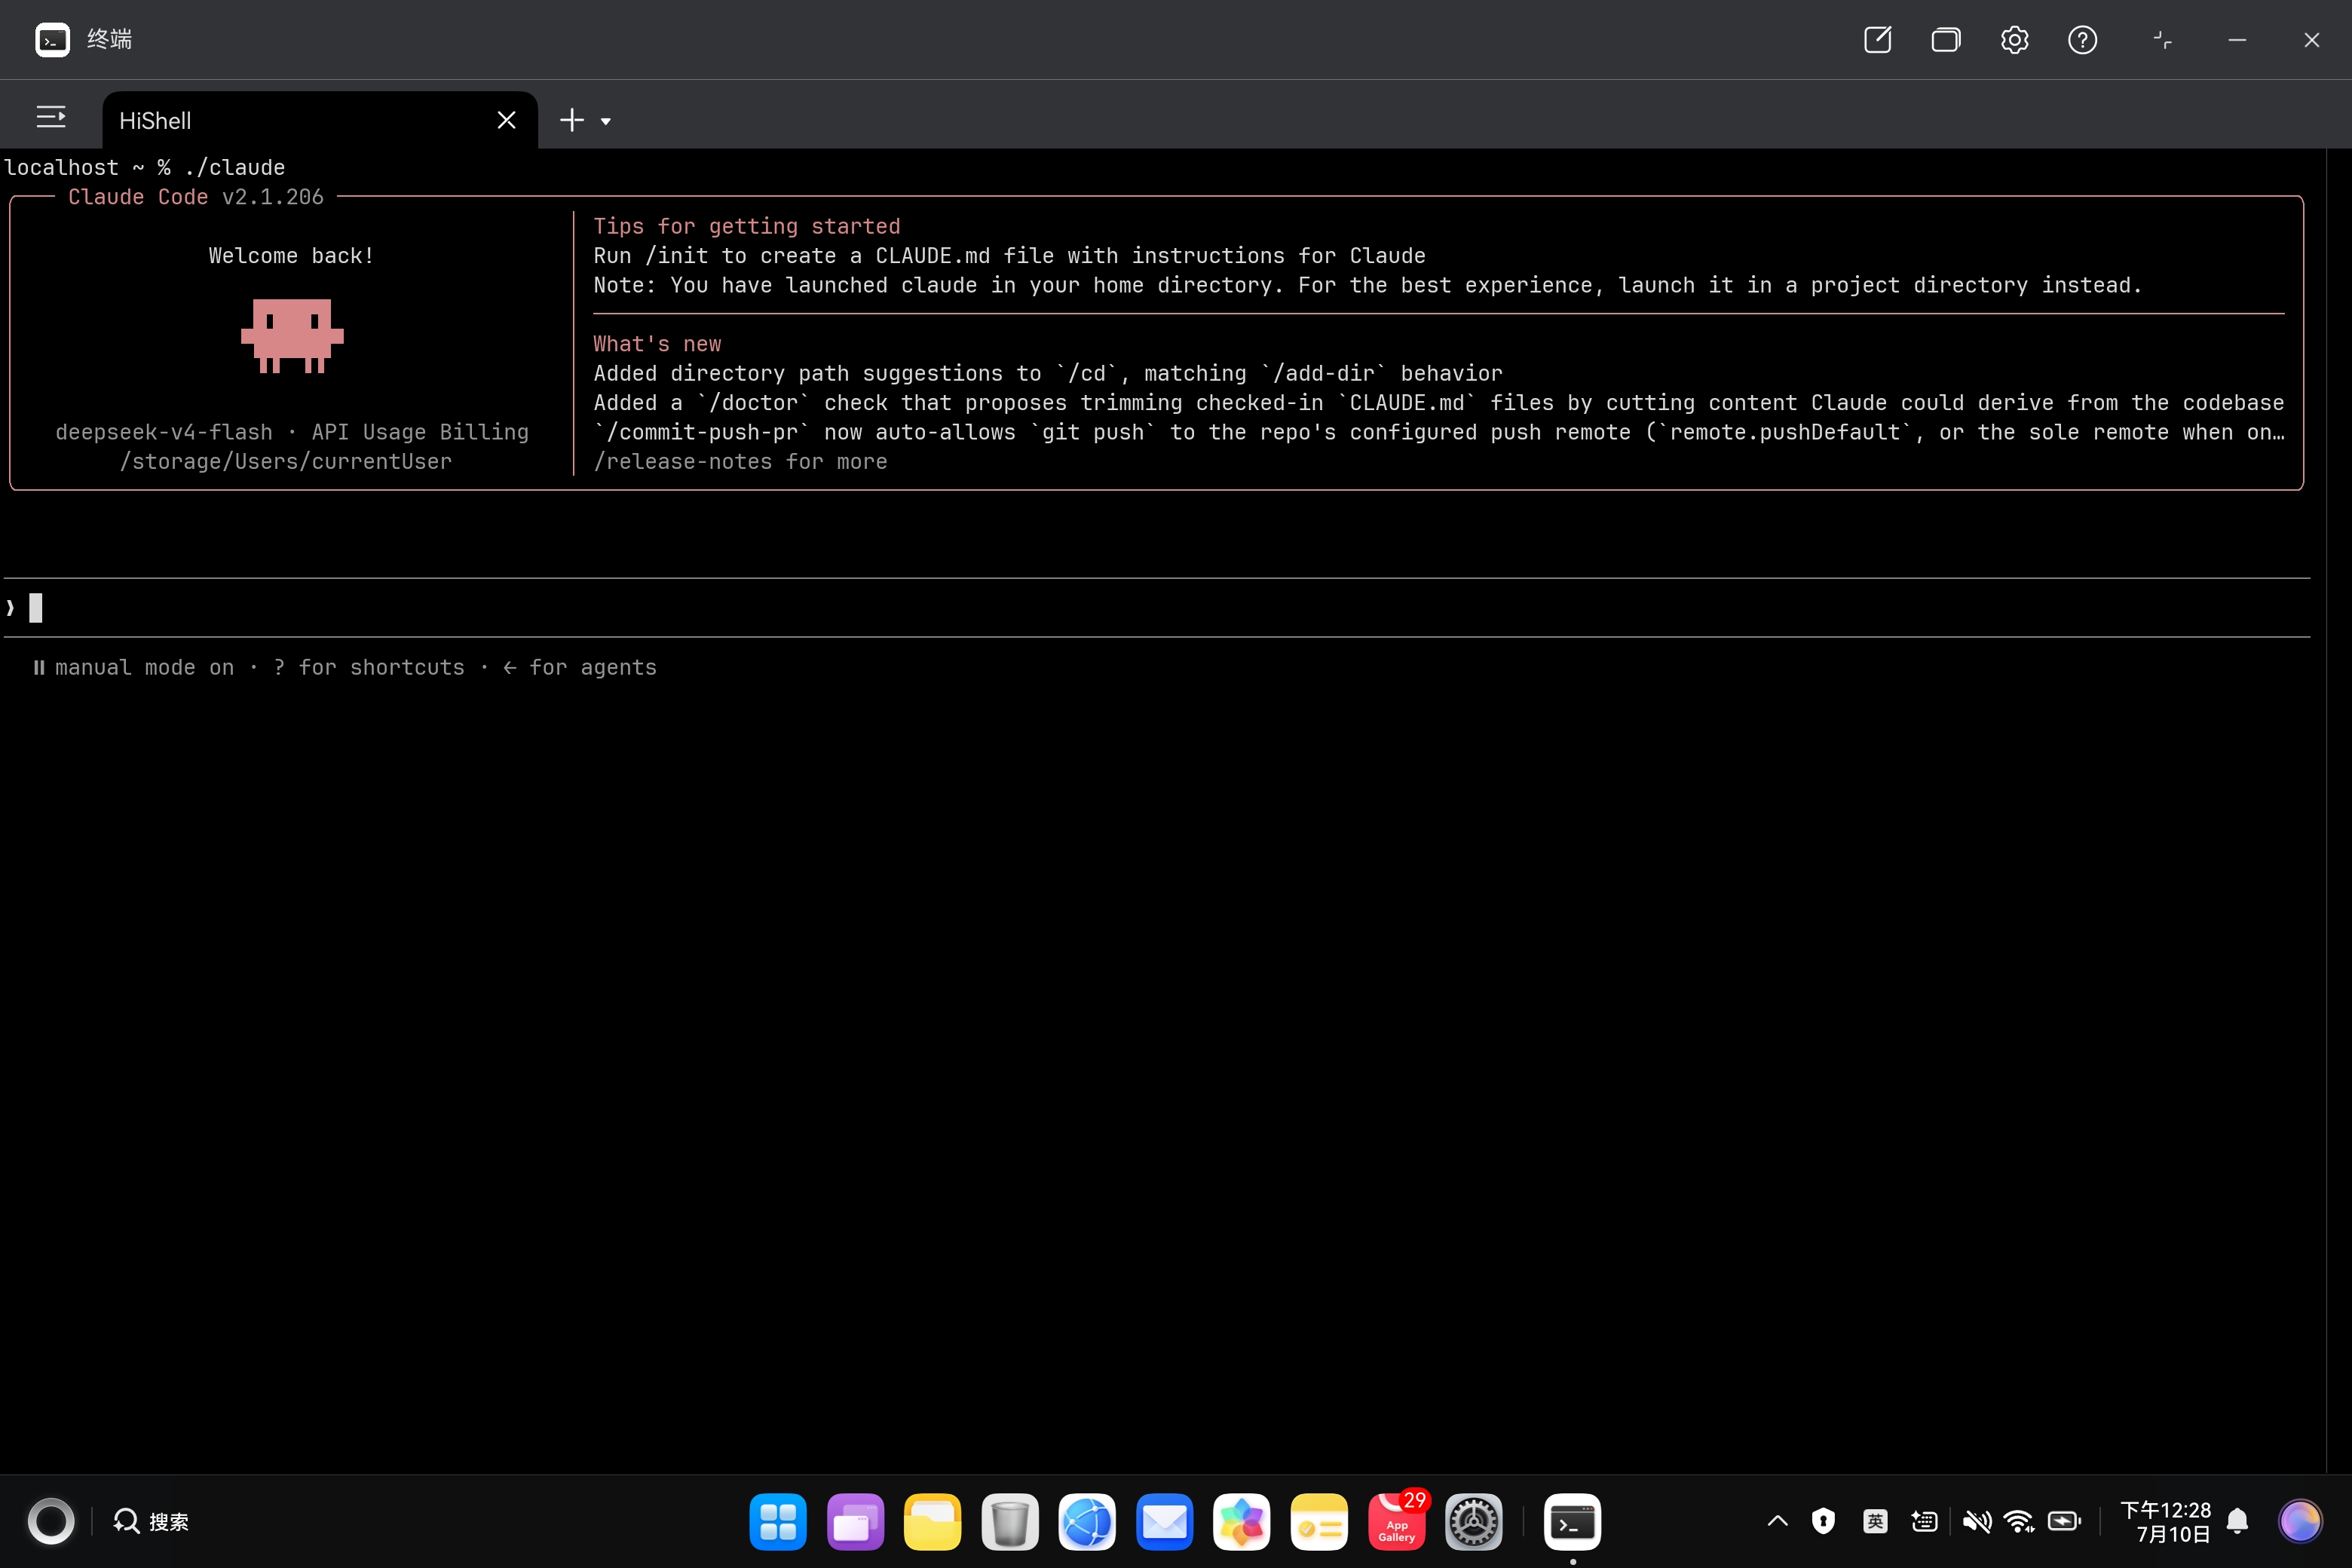
Task: Click the terminal window compact mode icon
Action: click(2162, 40)
